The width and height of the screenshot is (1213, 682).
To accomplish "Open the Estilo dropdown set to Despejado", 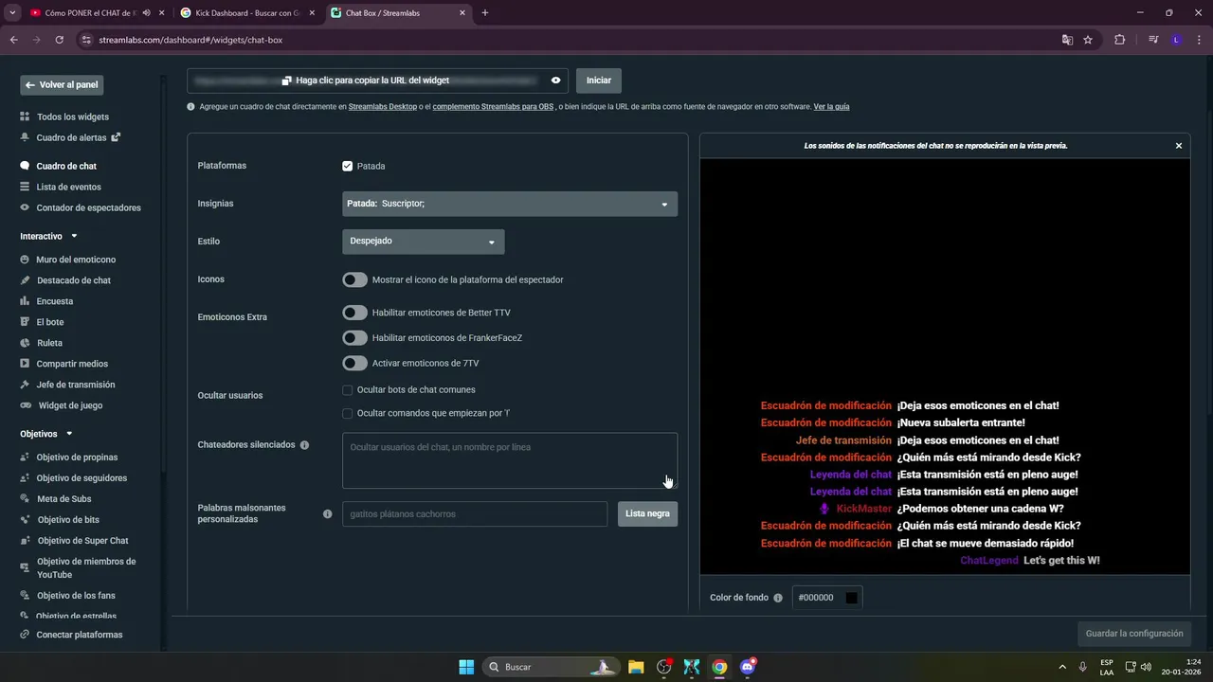I will (x=423, y=242).
